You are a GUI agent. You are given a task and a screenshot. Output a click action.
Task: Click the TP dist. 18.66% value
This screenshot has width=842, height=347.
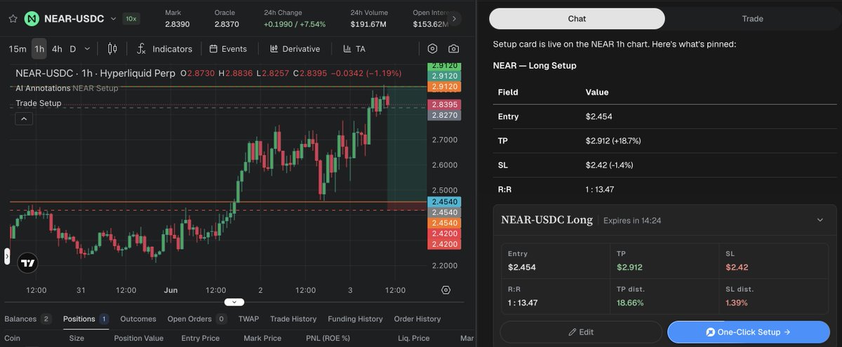[x=629, y=303]
